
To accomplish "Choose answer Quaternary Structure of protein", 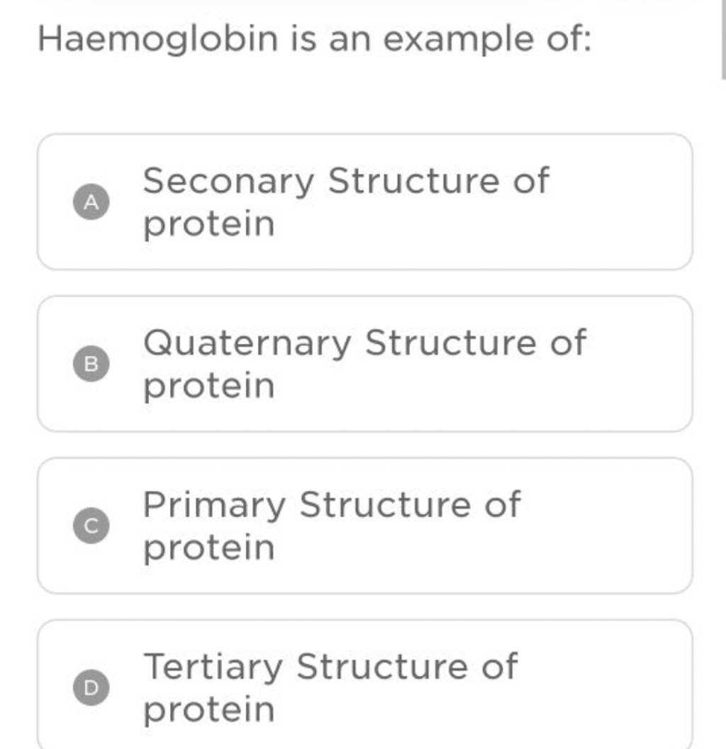I will (364, 363).
